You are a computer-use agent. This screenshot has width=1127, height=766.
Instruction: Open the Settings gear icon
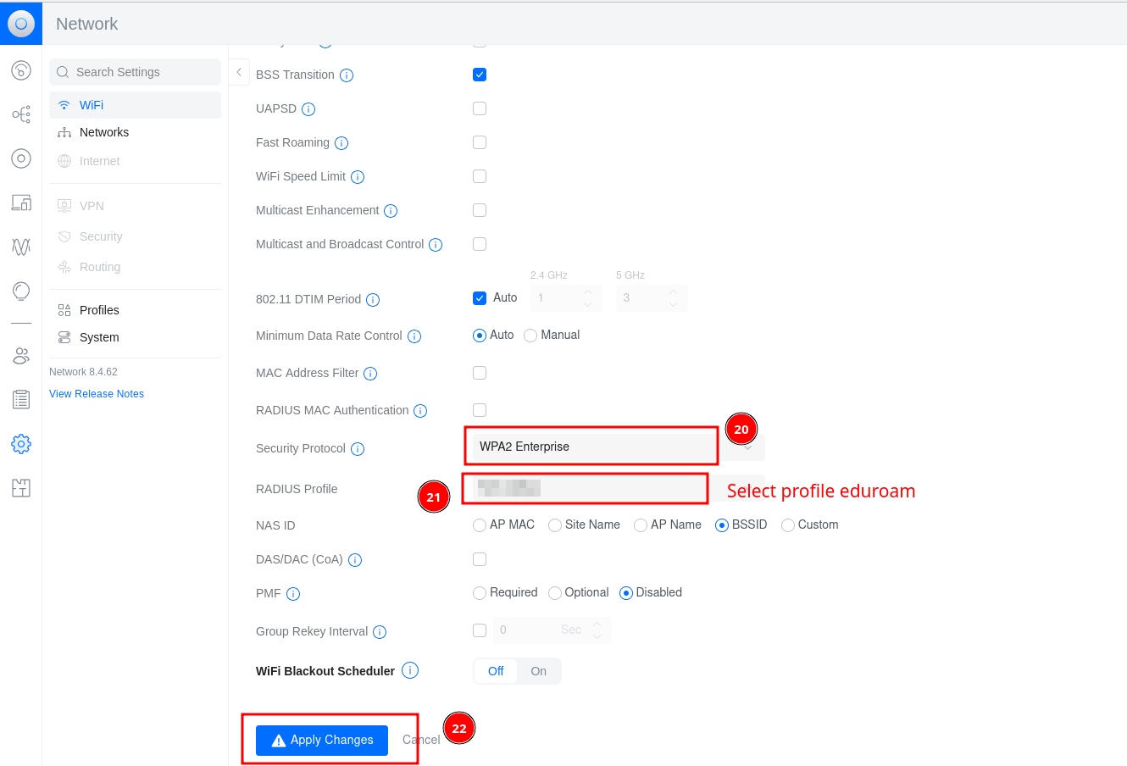pyautogui.click(x=21, y=443)
